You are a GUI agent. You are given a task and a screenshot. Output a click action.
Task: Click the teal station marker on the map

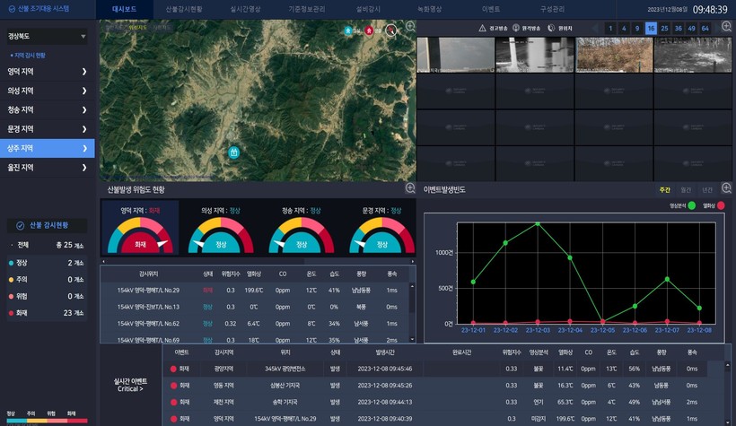[x=234, y=153]
